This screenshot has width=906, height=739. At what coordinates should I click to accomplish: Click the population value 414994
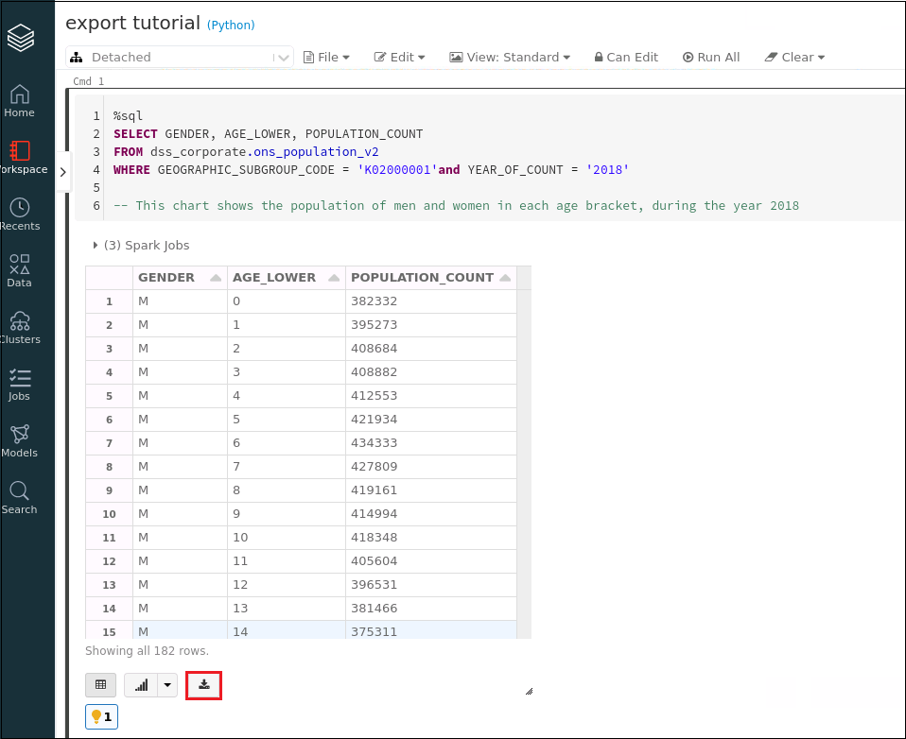point(374,514)
